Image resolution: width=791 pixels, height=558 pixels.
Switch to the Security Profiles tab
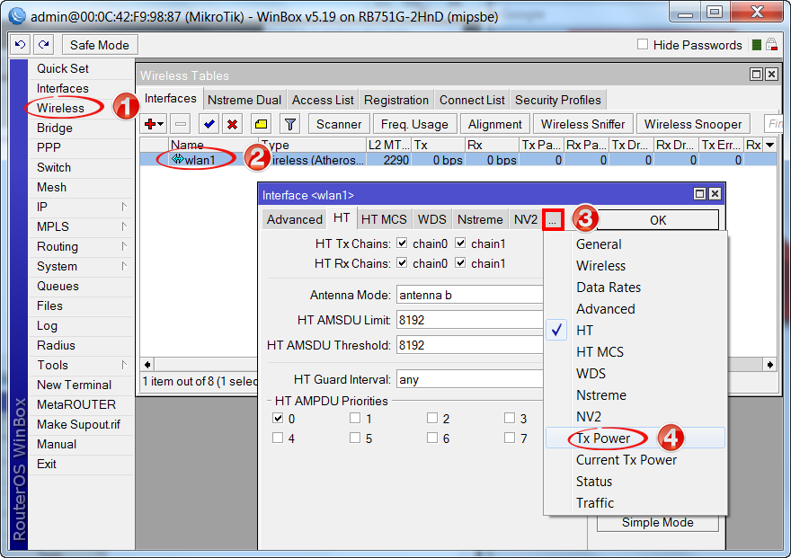click(x=557, y=100)
